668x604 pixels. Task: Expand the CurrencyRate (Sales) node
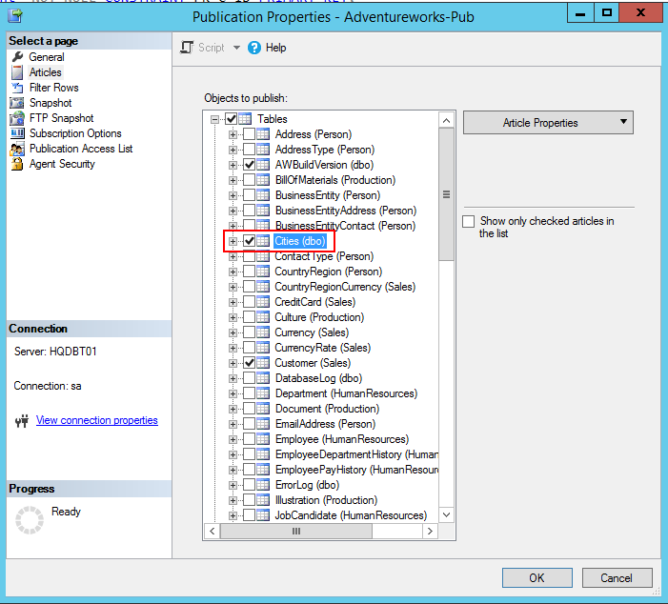pos(233,348)
